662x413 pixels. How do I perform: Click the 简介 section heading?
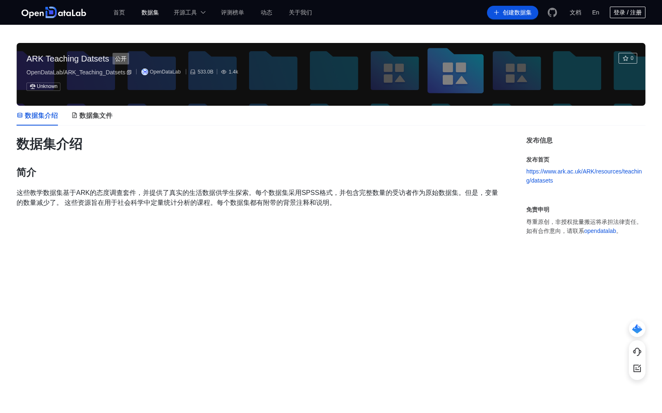point(26,172)
